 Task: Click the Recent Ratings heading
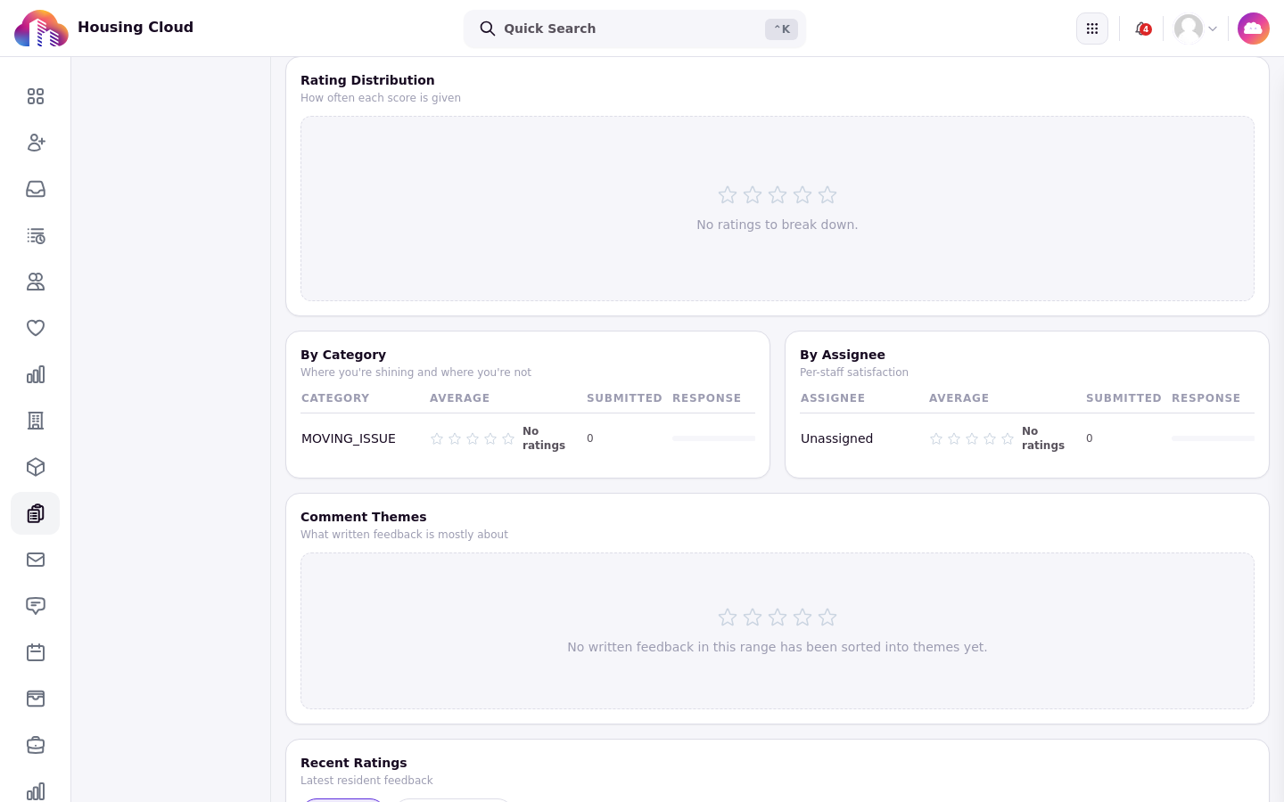[354, 763]
